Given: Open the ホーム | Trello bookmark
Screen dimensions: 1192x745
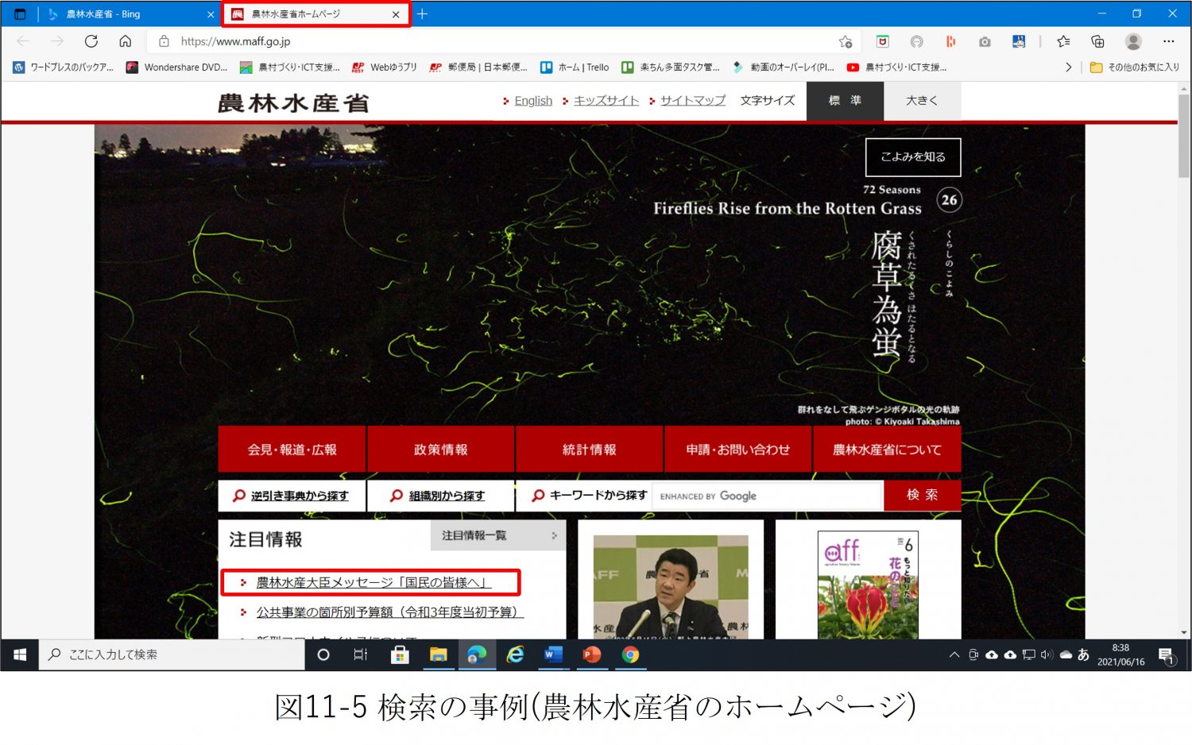Looking at the screenshot, I should click(575, 68).
